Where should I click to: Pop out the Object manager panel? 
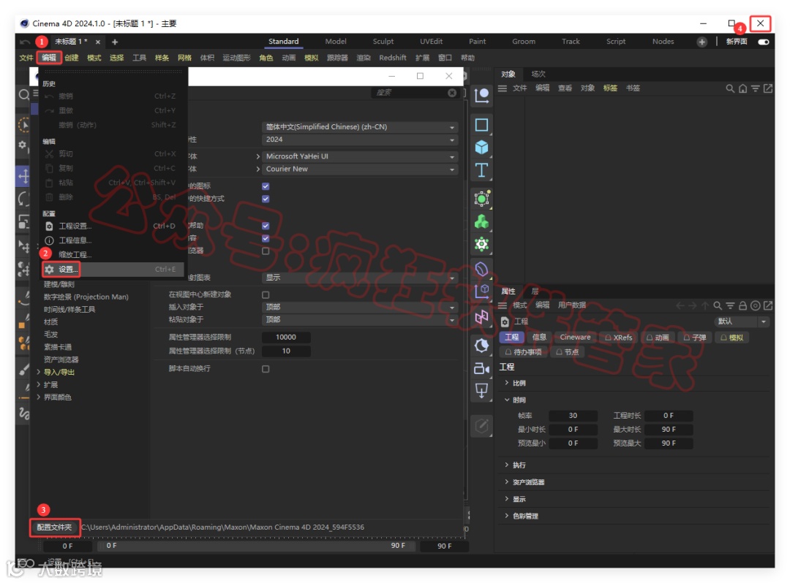point(768,88)
